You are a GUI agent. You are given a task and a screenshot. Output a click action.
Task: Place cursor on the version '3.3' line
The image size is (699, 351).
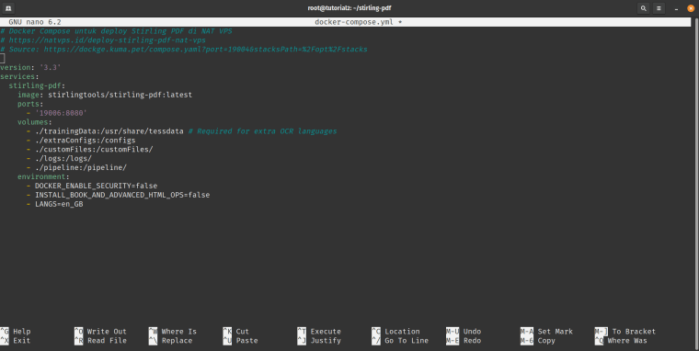pos(30,67)
